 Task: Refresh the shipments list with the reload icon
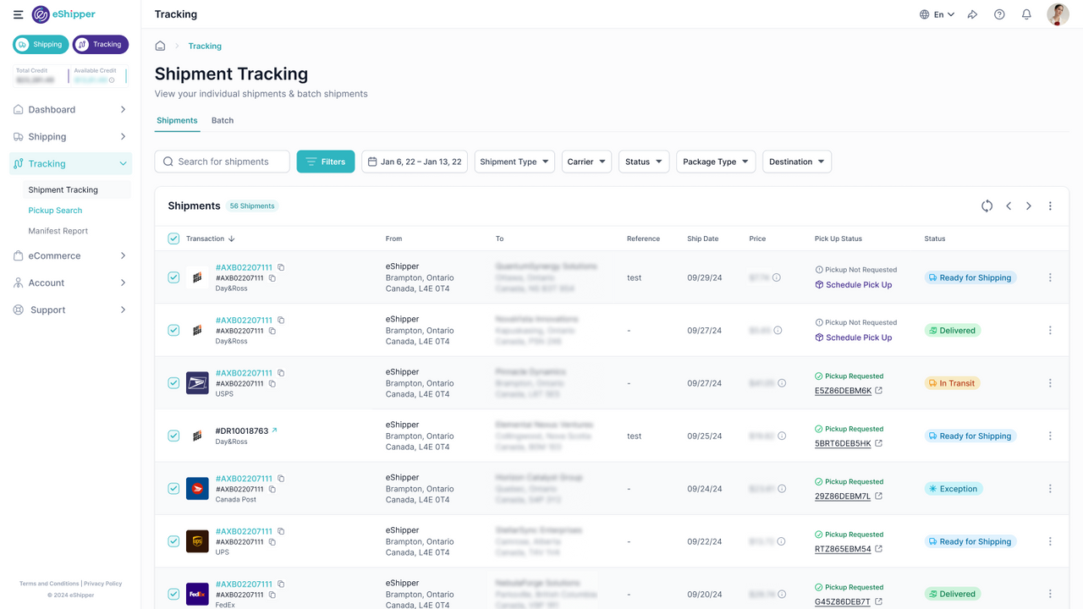[987, 206]
